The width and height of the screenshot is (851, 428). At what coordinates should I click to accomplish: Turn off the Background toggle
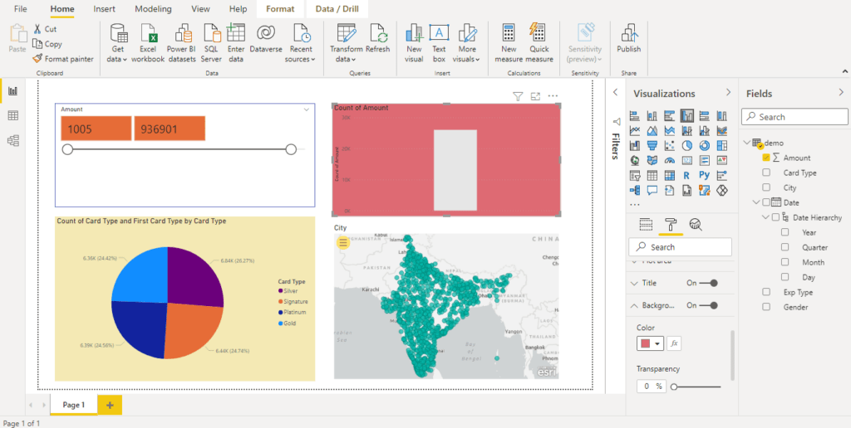point(709,305)
